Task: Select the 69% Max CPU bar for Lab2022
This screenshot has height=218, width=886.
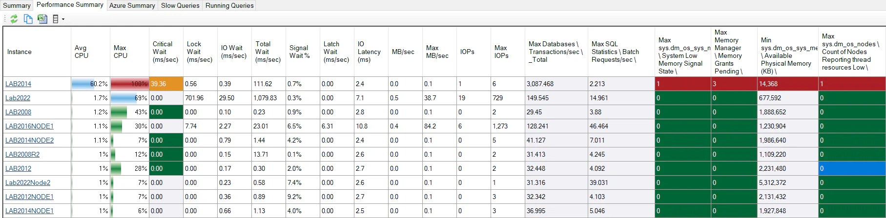Action: (x=129, y=98)
